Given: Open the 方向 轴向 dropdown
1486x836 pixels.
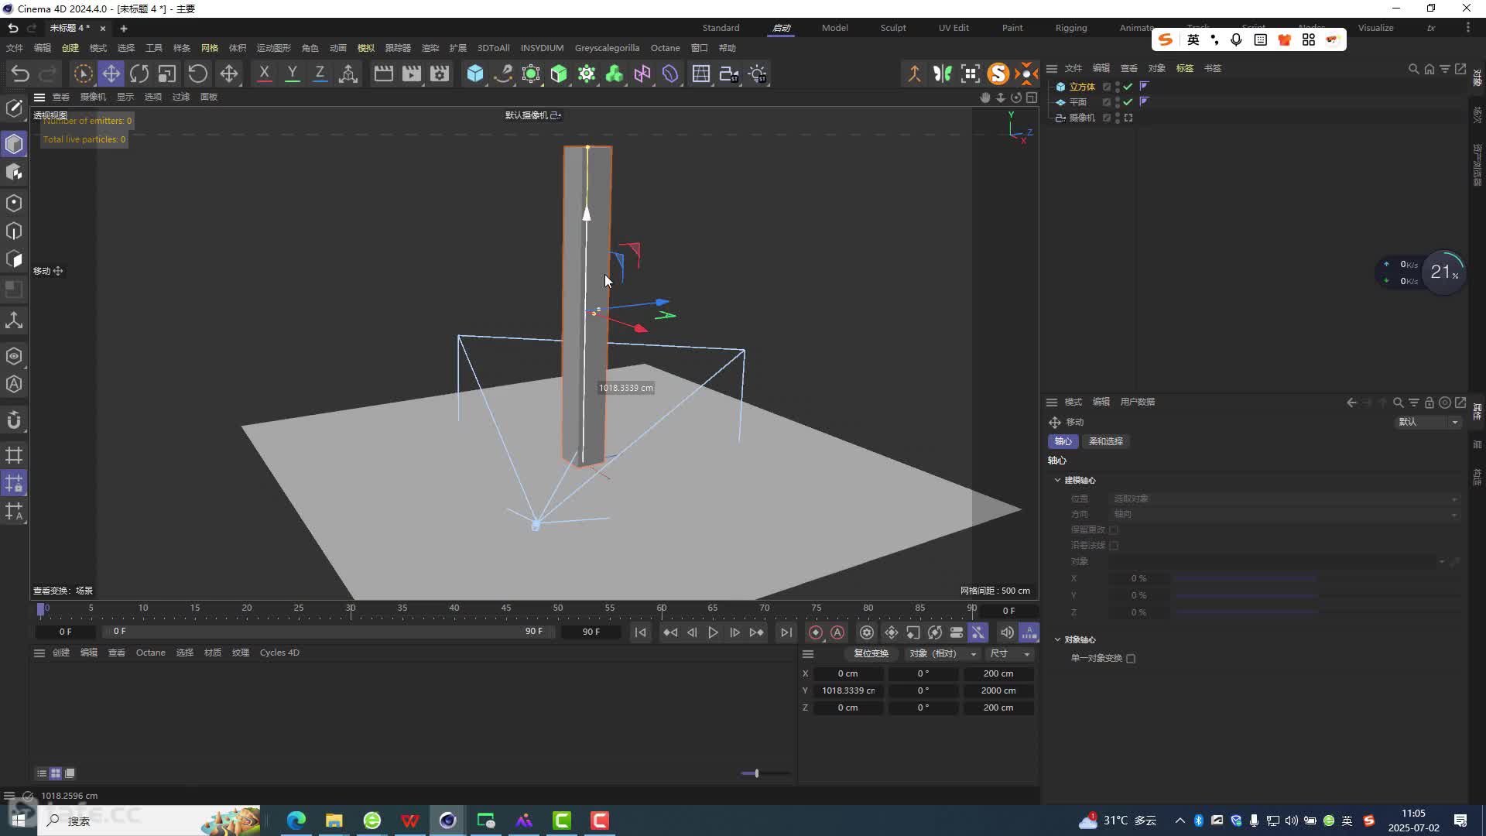Looking at the screenshot, I should (x=1285, y=514).
